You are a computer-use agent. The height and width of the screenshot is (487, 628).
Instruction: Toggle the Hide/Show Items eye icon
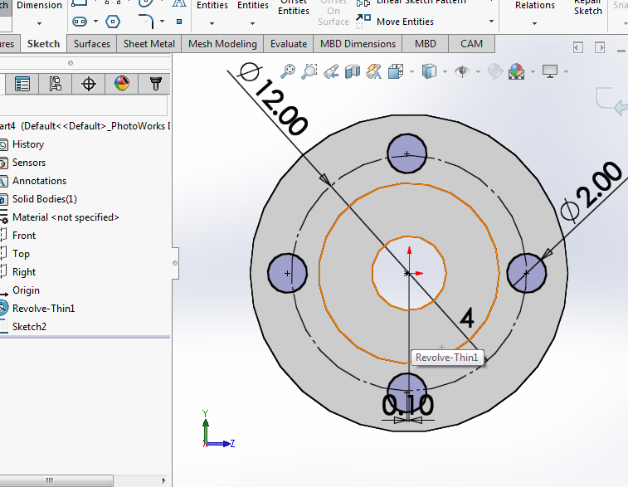pos(462,71)
